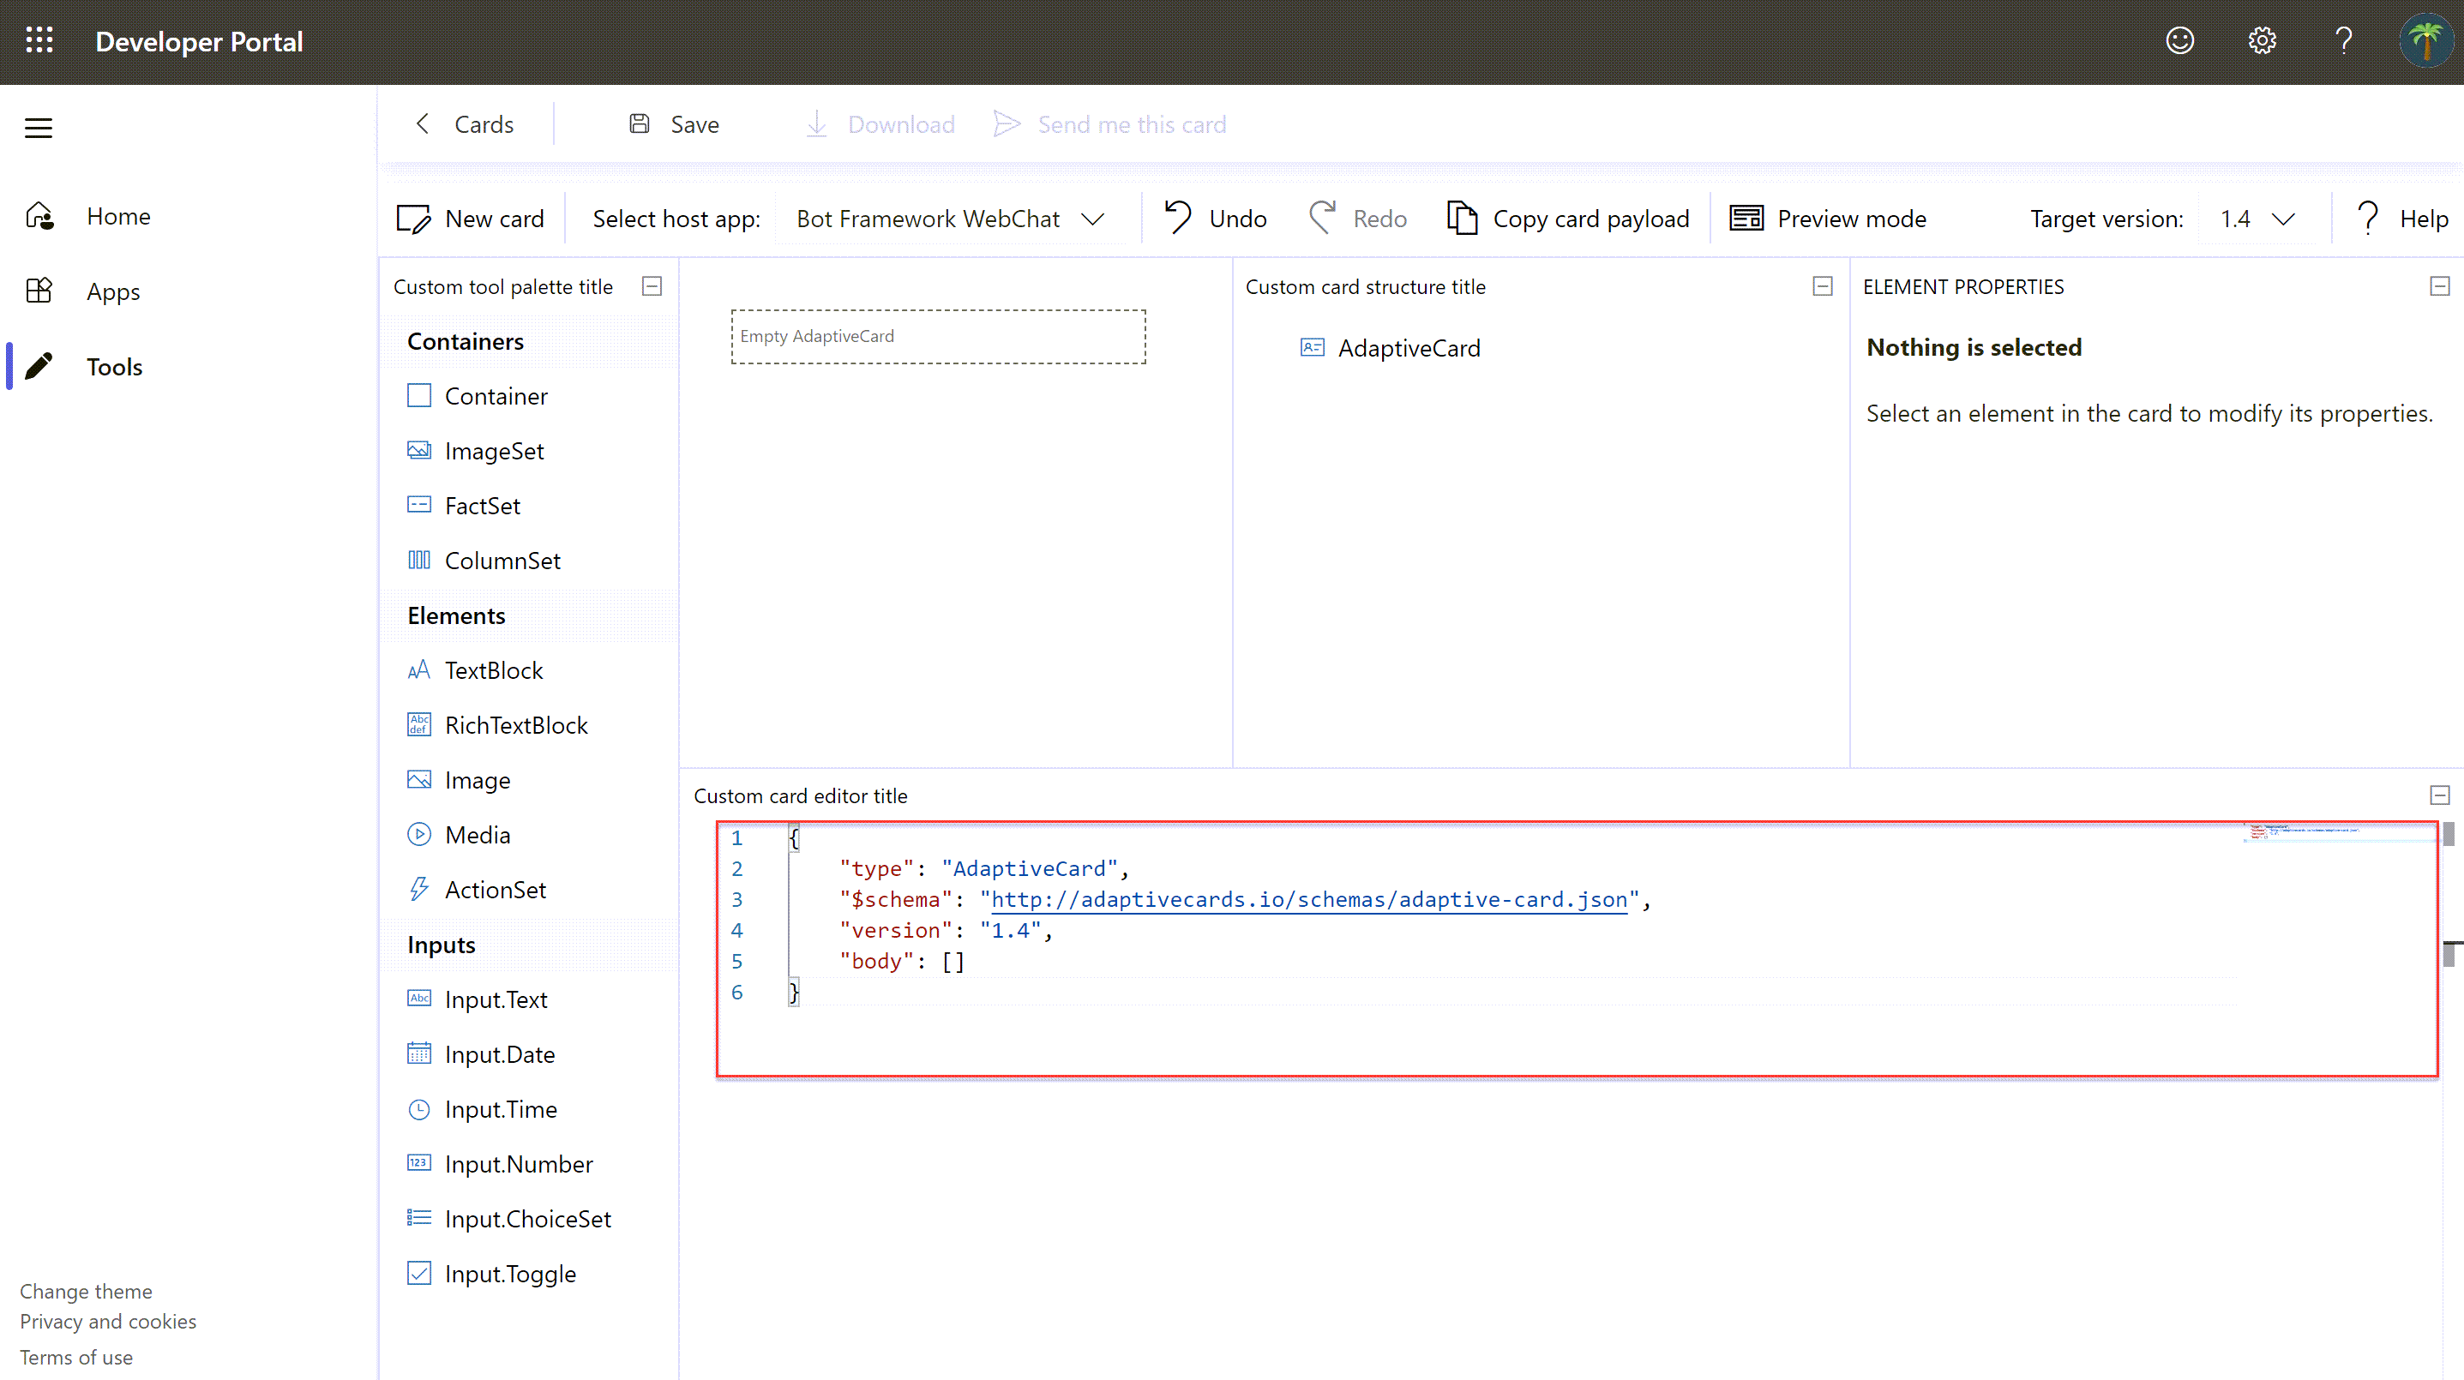The width and height of the screenshot is (2464, 1380).
Task: Open the header help question mark
Action: click(2342, 41)
